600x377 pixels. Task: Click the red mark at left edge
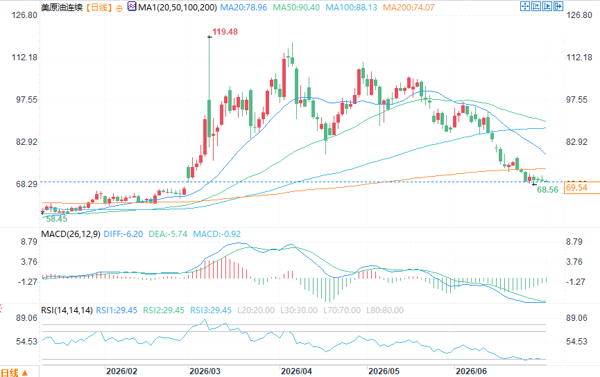click(1, 308)
